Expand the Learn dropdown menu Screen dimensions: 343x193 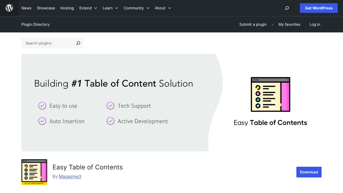(110, 8)
